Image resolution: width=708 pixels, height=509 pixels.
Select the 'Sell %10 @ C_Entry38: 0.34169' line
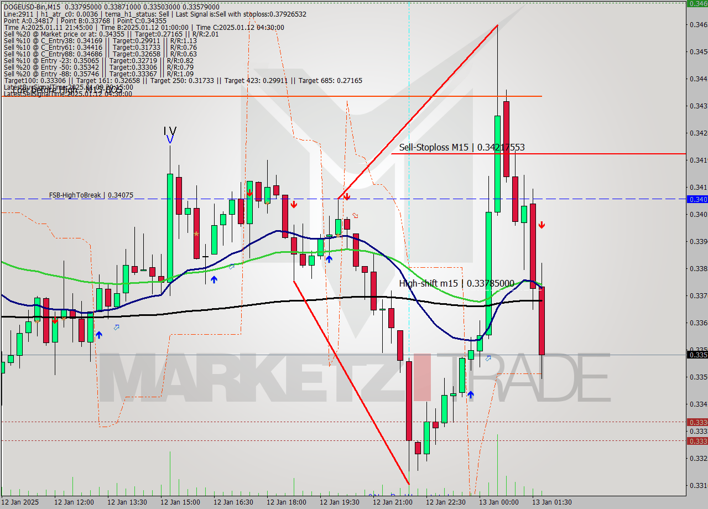tap(100, 40)
